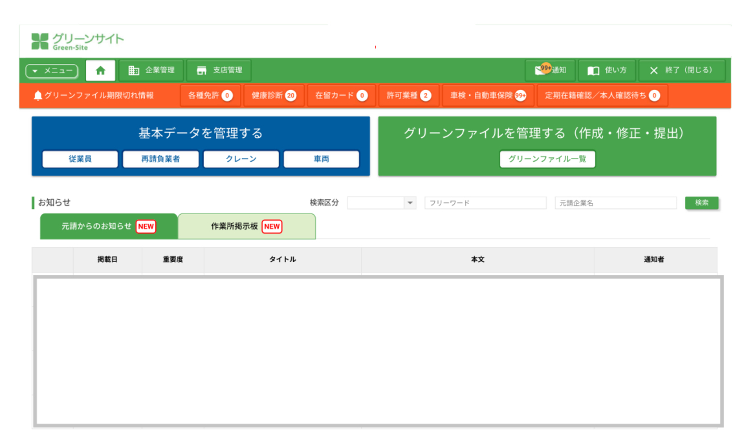Click the Green-Site logo
This screenshot has height=434, width=744.
77,41
